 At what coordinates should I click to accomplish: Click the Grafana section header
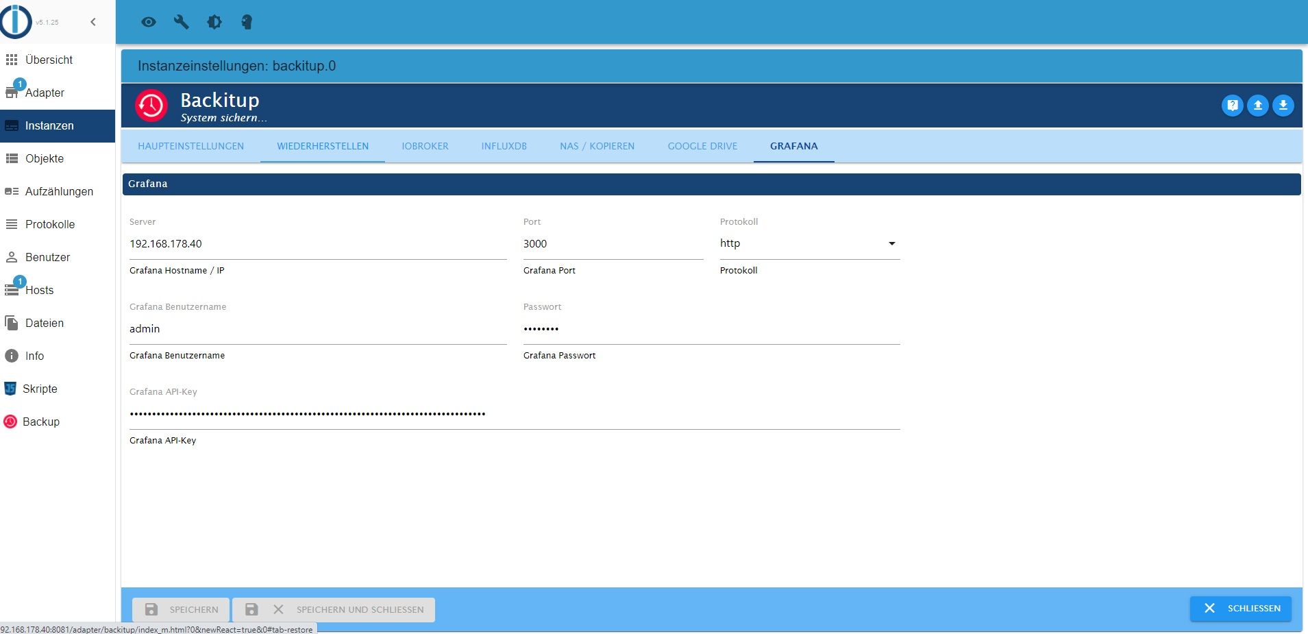click(x=712, y=184)
